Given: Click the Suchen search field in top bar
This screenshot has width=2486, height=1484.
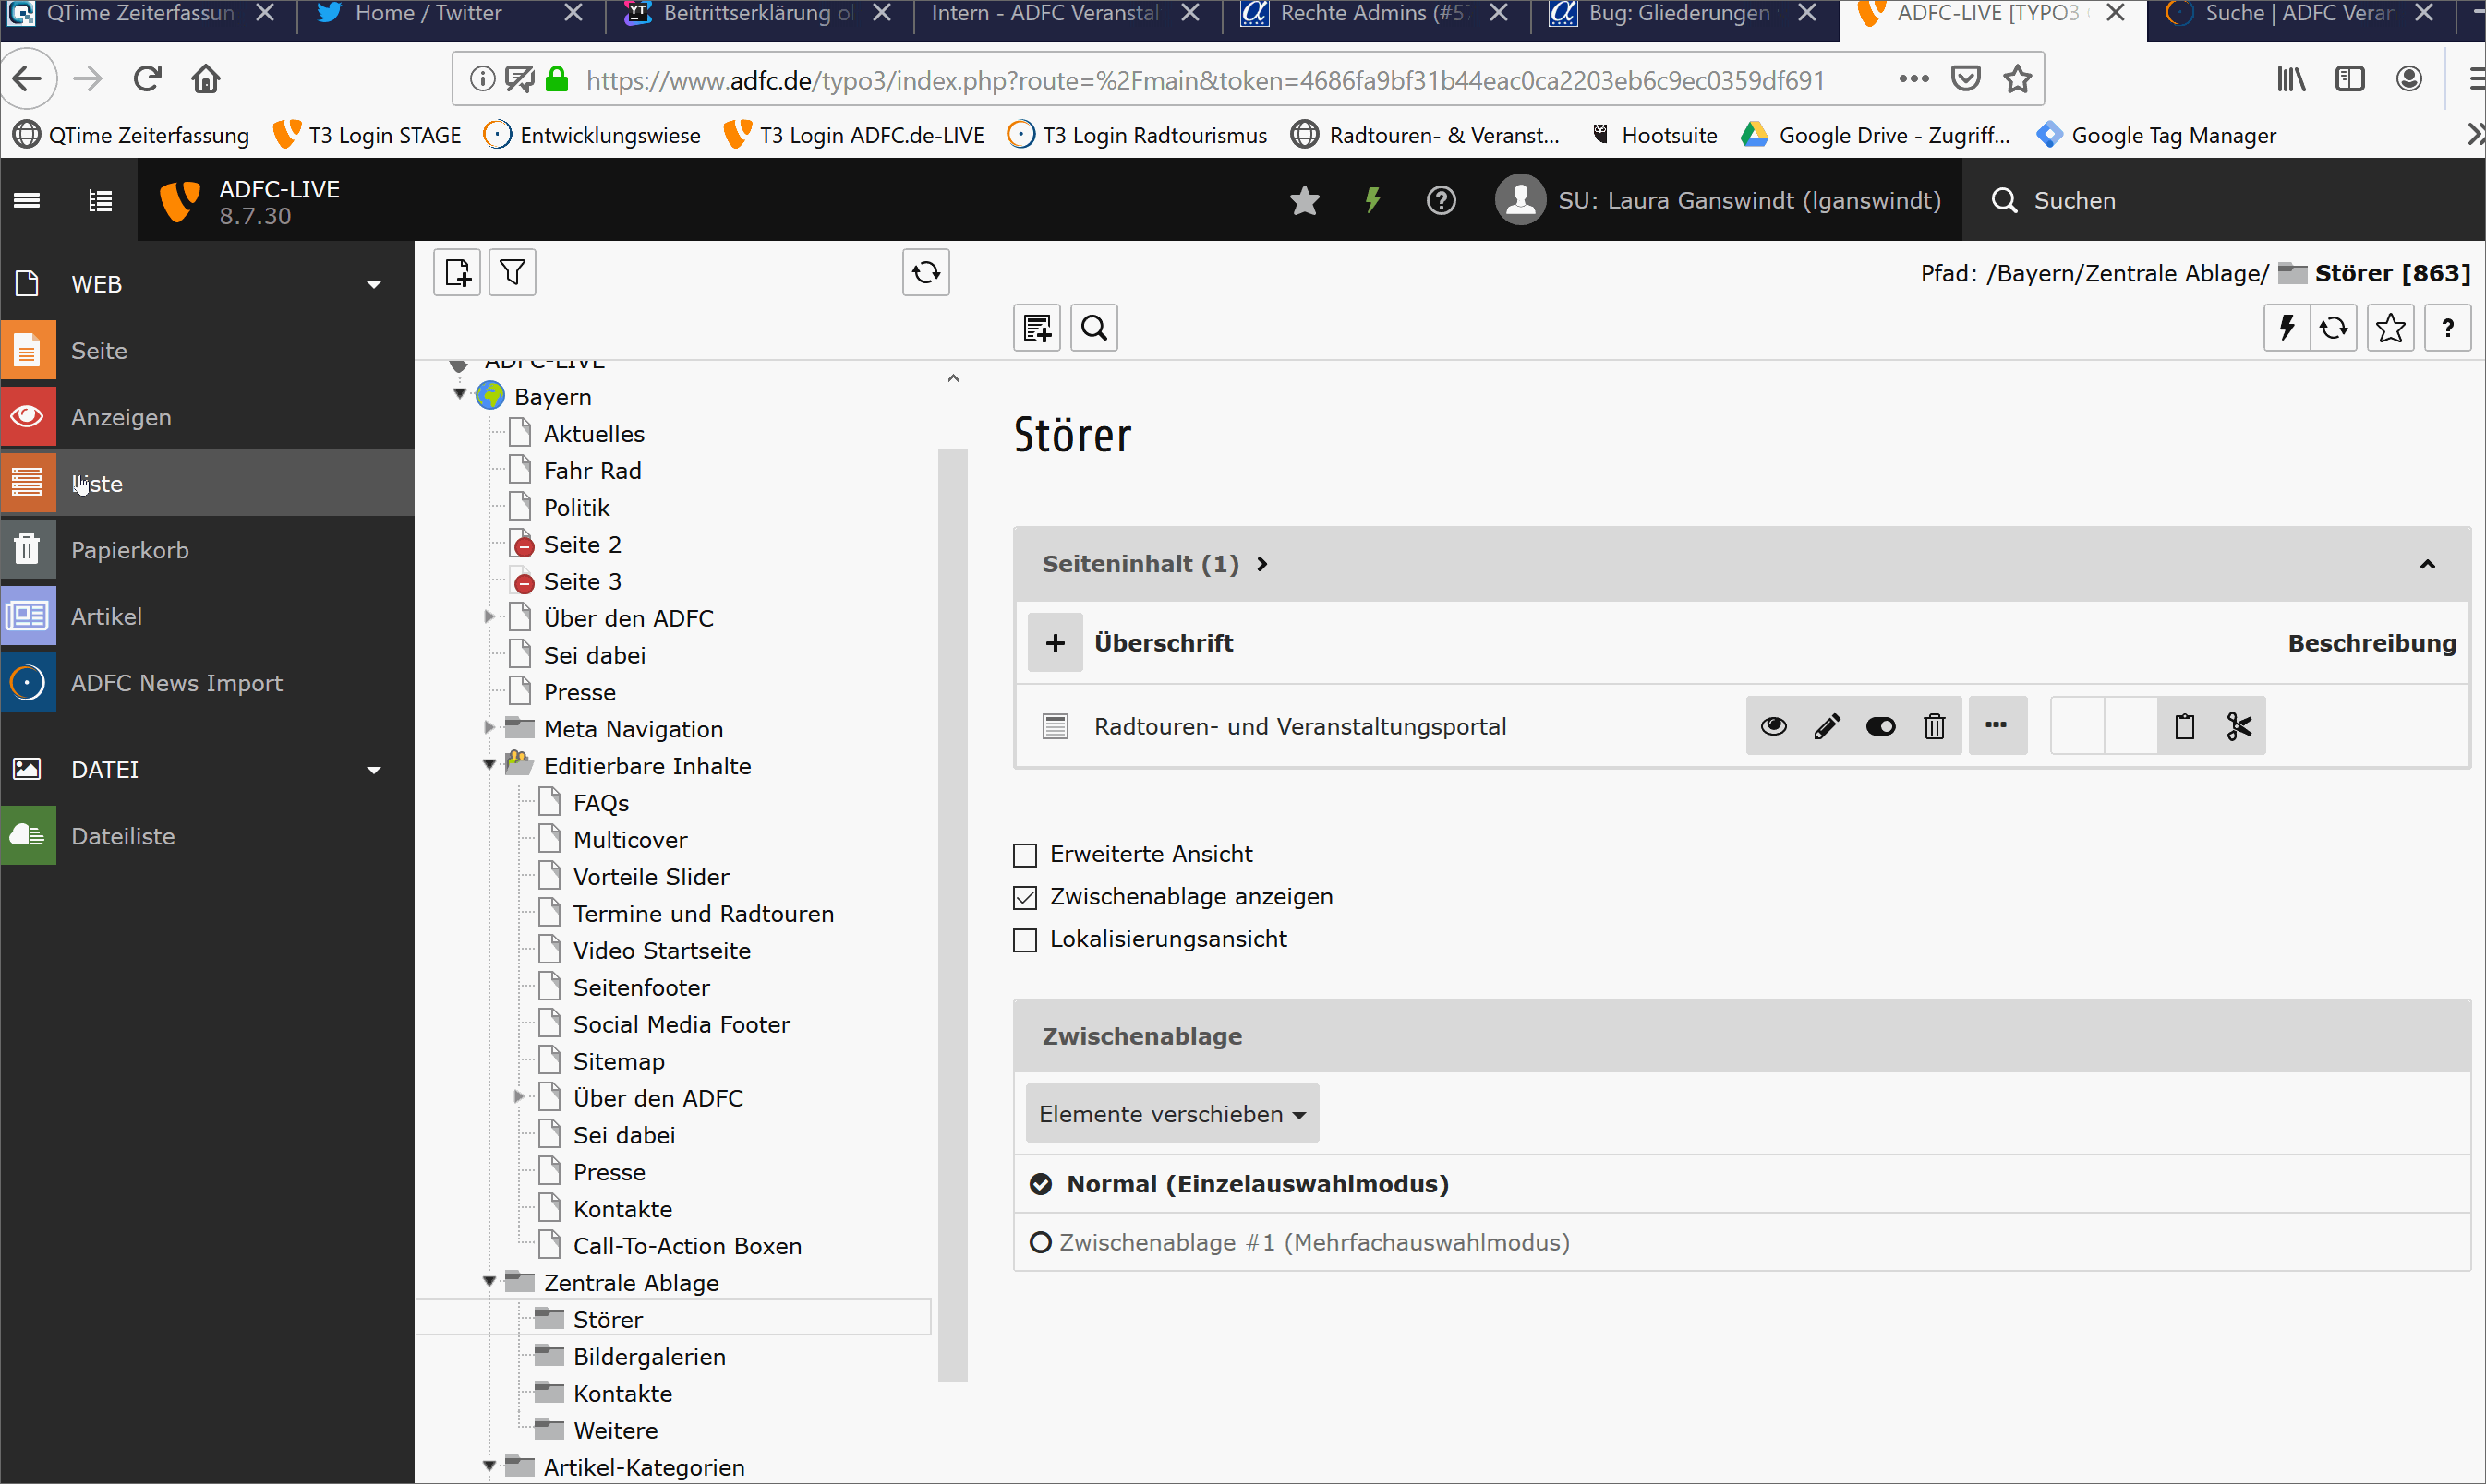Looking at the screenshot, I should pyautogui.click(x=2074, y=200).
